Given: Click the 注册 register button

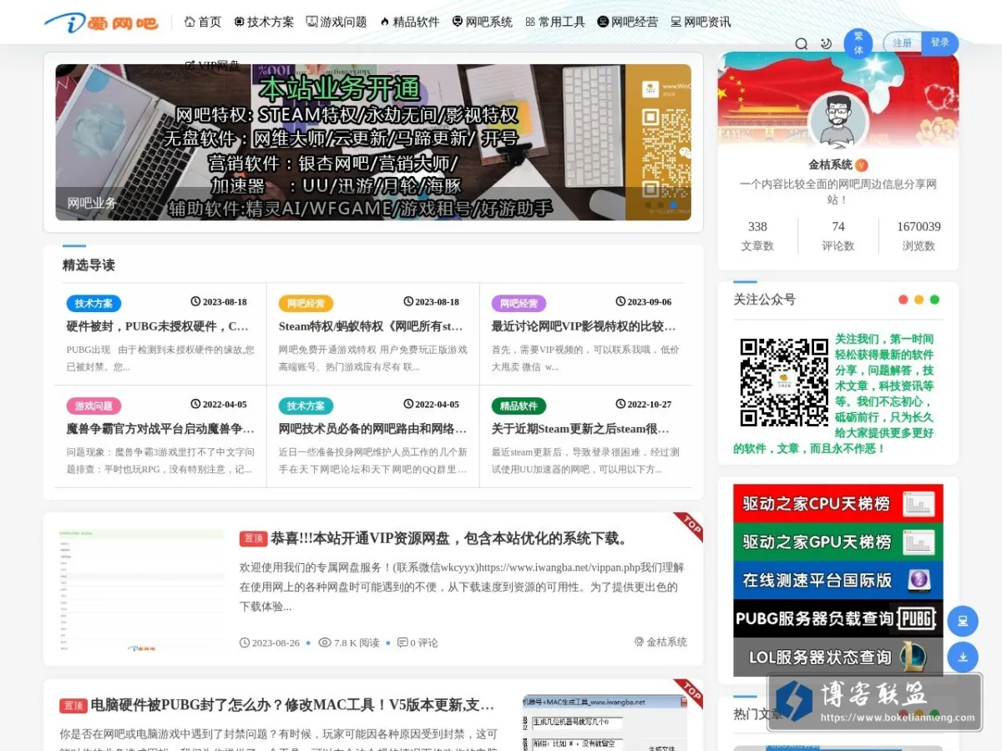Looking at the screenshot, I should pyautogui.click(x=903, y=43).
